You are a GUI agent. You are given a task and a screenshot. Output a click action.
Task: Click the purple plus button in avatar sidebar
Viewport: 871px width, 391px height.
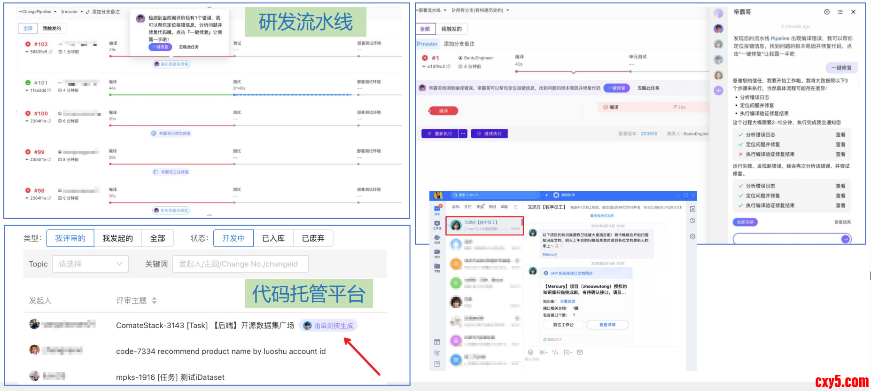[718, 91]
